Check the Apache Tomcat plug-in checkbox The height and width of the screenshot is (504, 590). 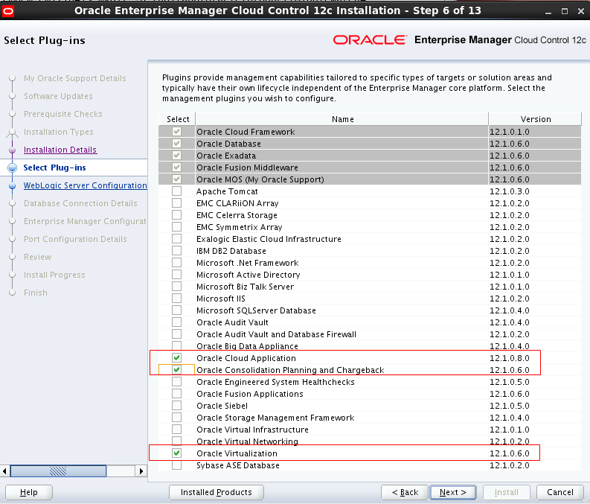176,191
